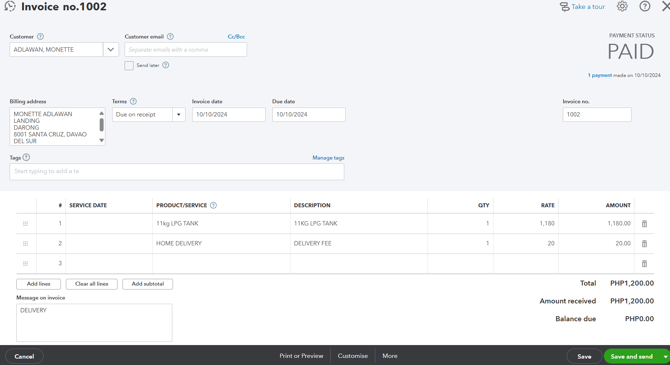Click the Cancel button
Image resolution: width=670 pixels, height=365 pixels.
point(24,356)
